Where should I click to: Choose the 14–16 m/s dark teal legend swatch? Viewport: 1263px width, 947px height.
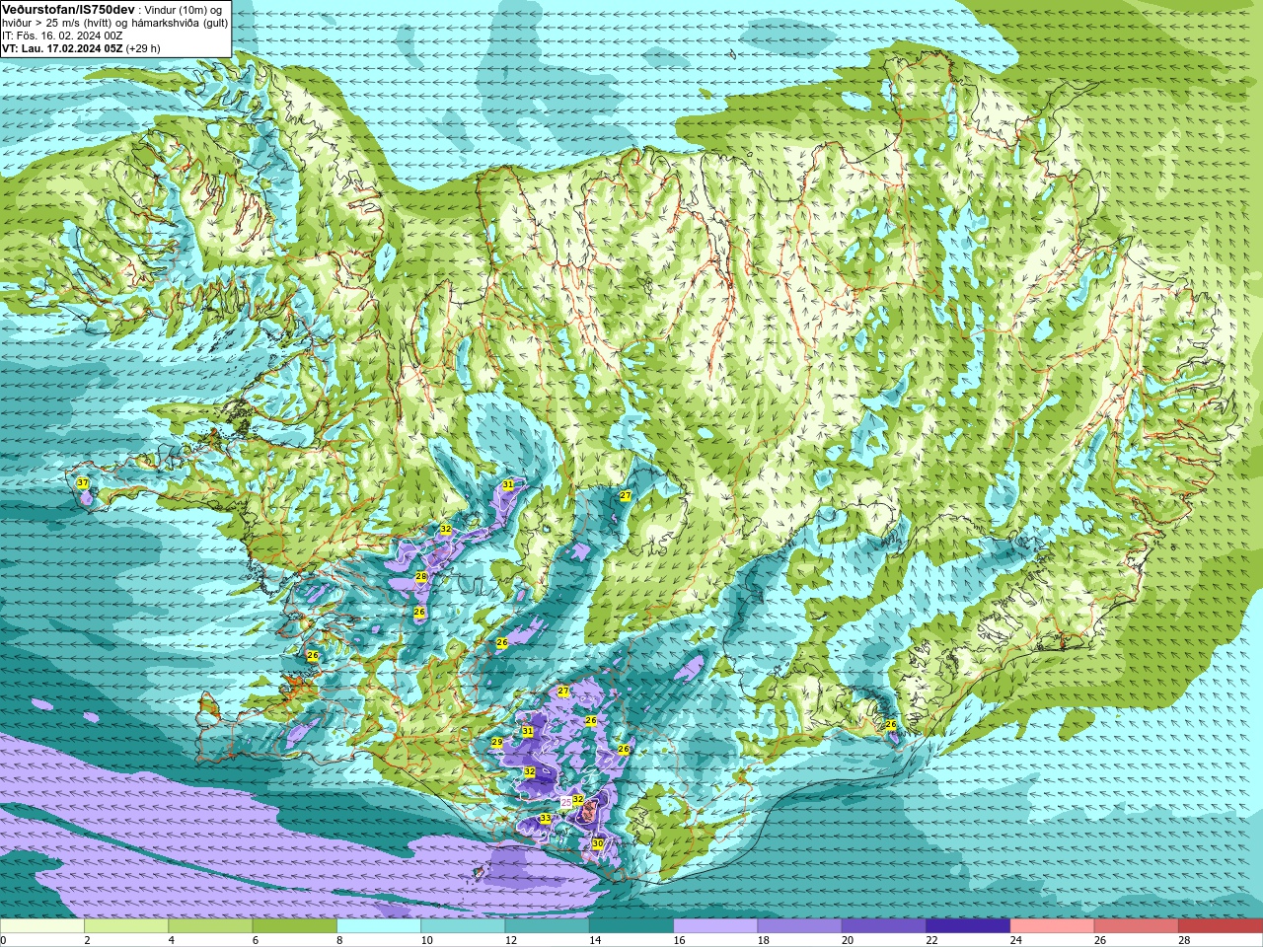pyautogui.click(x=631, y=926)
